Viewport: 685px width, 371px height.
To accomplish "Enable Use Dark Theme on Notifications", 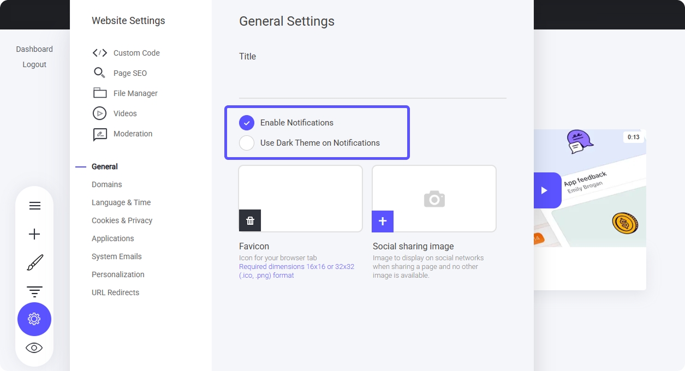I will coord(247,143).
